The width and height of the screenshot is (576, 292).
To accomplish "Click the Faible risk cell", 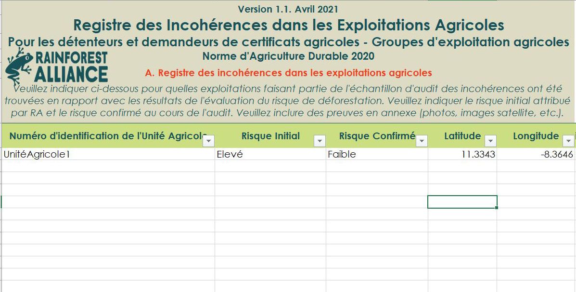I will [342, 155].
